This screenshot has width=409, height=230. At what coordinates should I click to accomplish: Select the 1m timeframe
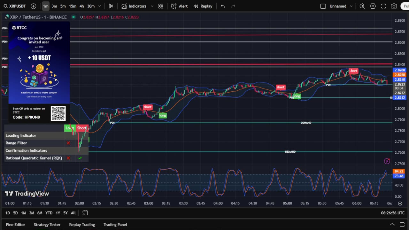46,6
